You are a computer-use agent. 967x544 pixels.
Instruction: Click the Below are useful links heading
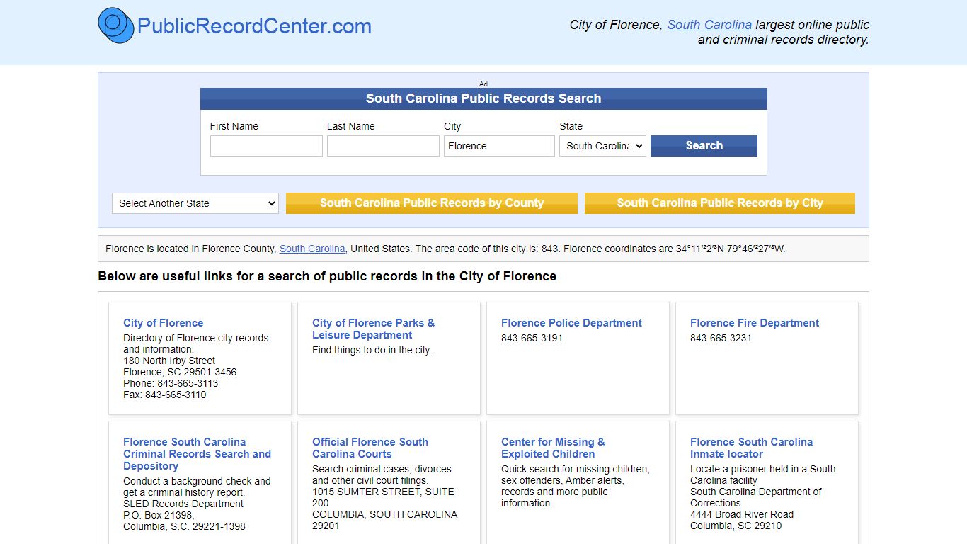pos(327,276)
